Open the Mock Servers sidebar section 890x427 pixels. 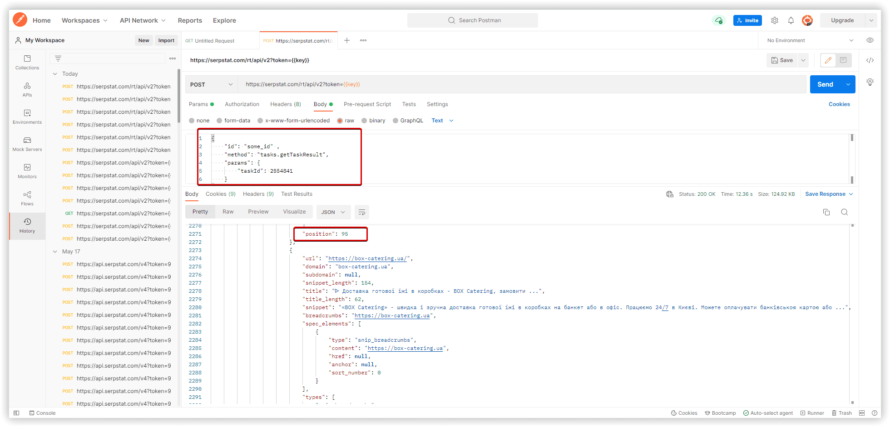click(x=27, y=144)
